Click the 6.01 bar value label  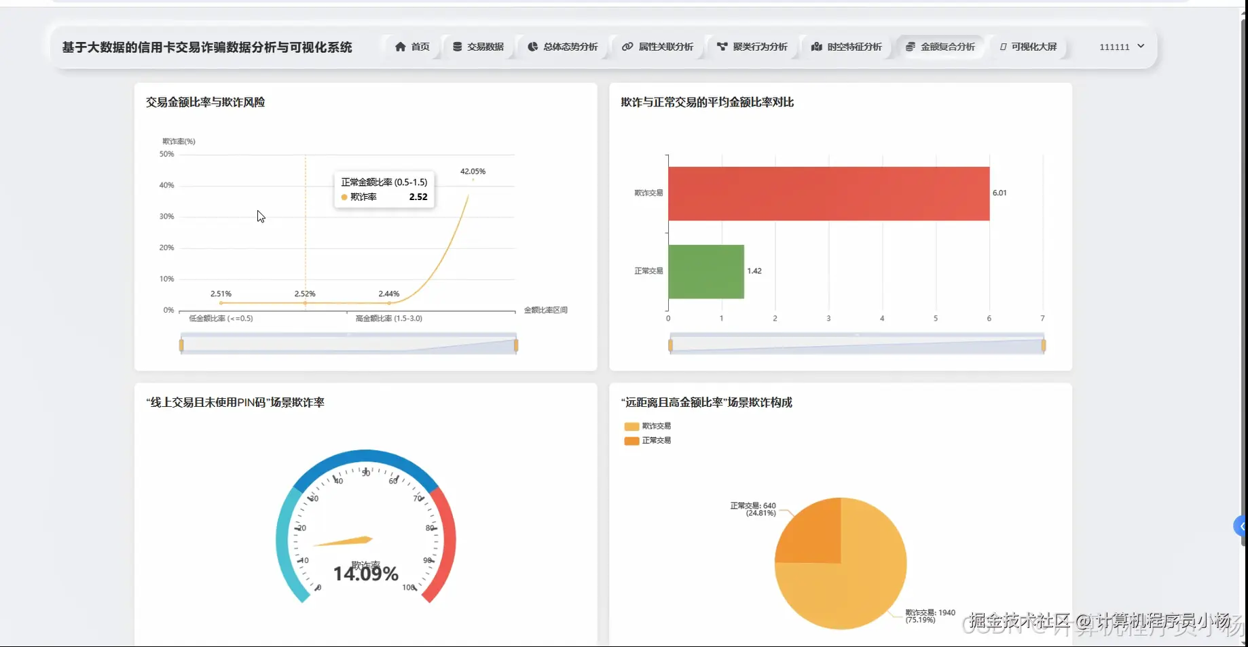click(999, 193)
